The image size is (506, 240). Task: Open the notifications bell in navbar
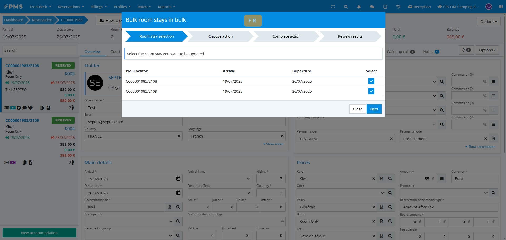point(359,7)
